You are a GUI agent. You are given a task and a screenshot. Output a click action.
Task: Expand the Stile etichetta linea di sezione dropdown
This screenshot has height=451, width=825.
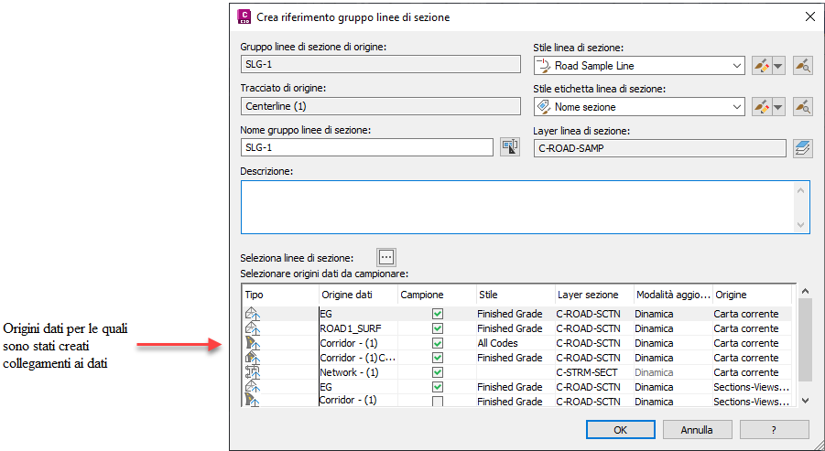click(738, 107)
